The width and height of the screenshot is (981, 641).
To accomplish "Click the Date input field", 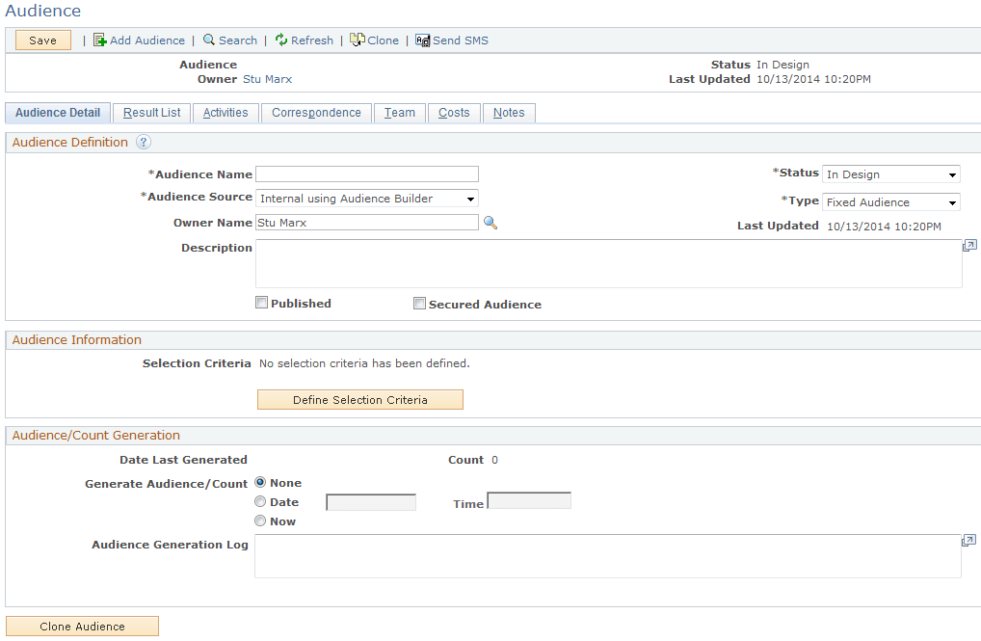I will [371, 502].
